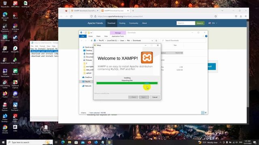
Task: Open MongoDB desktop shortcut icon
Action: pyautogui.click(x=15, y=49)
